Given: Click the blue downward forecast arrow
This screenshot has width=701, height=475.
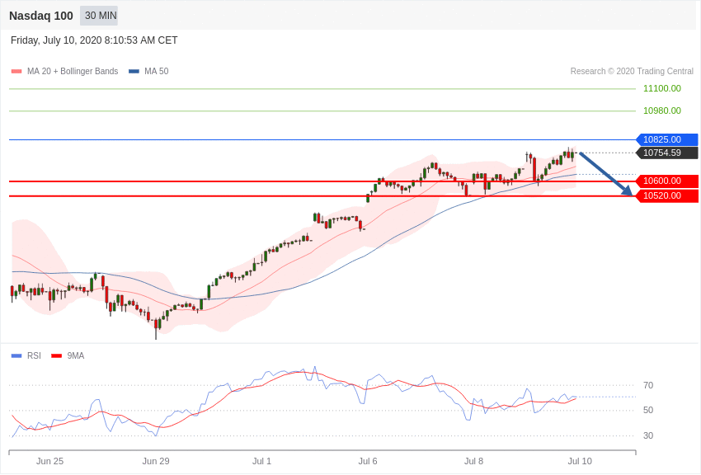Looking at the screenshot, I should tap(605, 173).
